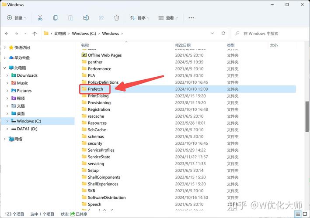Open the 查看 (View) dropdown
The width and height of the screenshot is (310, 218).
[168, 18]
